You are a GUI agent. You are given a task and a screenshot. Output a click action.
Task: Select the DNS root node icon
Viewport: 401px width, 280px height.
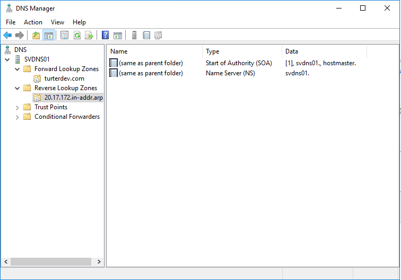tap(7, 50)
